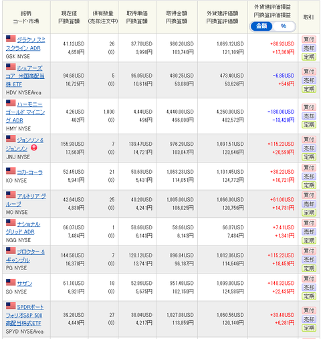Image resolution: width=321 pixels, height=339 pixels.
Task: Click 買付 buy button for HDV
Action: click(x=309, y=72)
